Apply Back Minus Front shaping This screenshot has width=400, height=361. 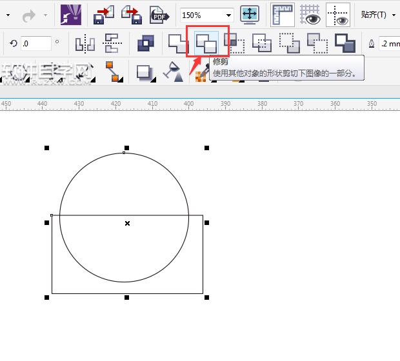coord(317,43)
